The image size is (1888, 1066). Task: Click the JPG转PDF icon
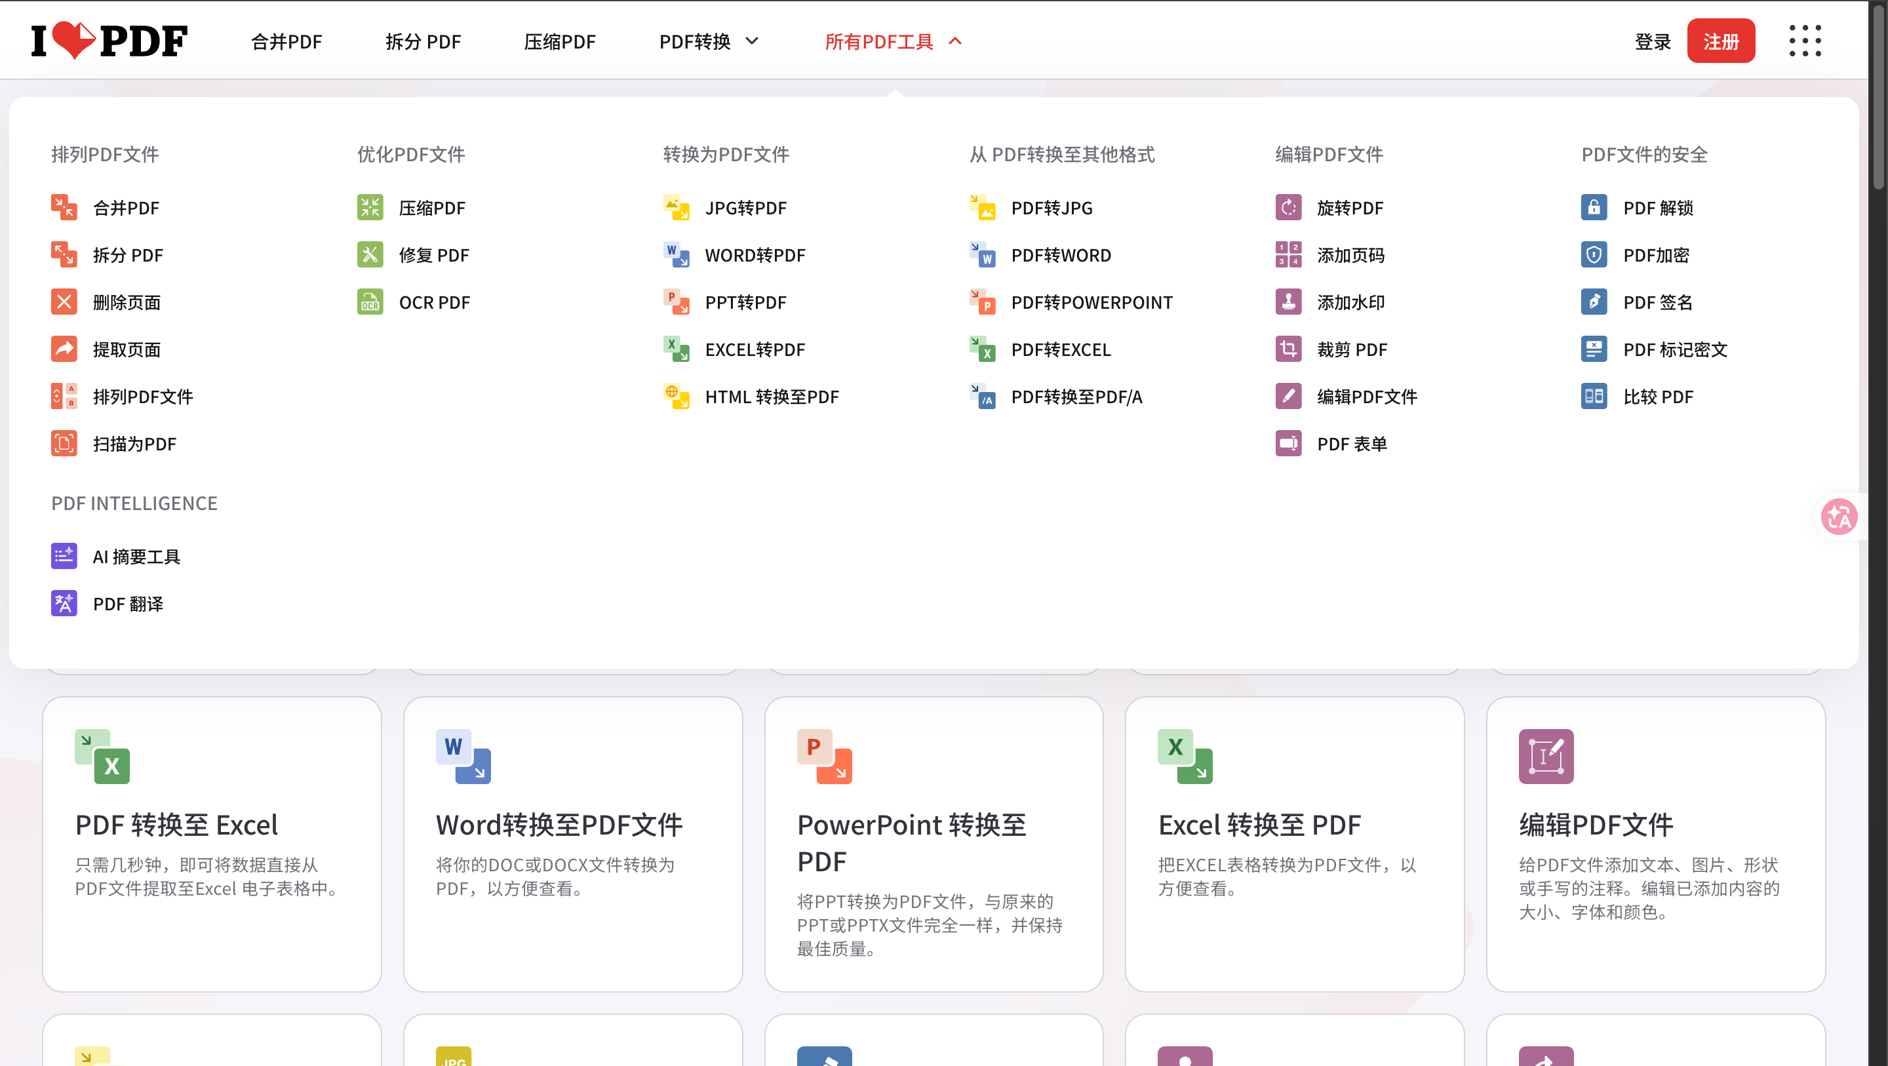677,207
